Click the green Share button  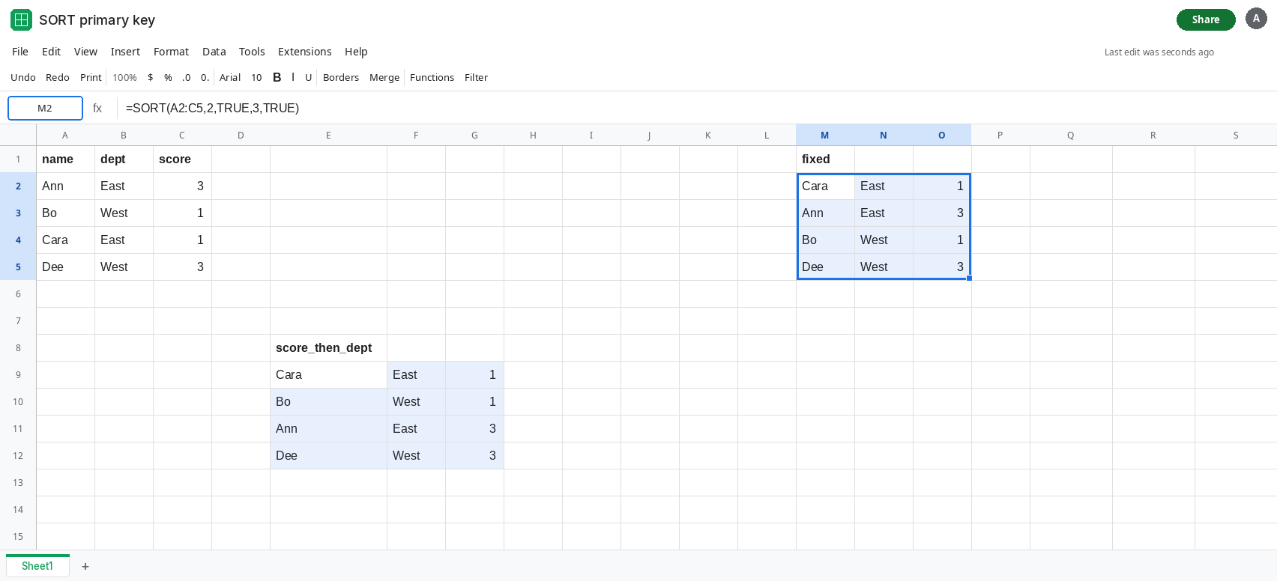click(1206, 19)
